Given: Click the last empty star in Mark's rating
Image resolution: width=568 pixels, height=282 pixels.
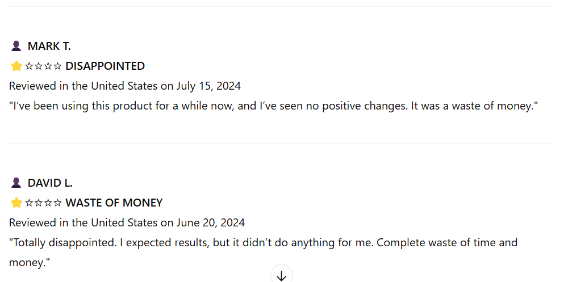Looking at the screenshot, I should click(x=57, y=66).
